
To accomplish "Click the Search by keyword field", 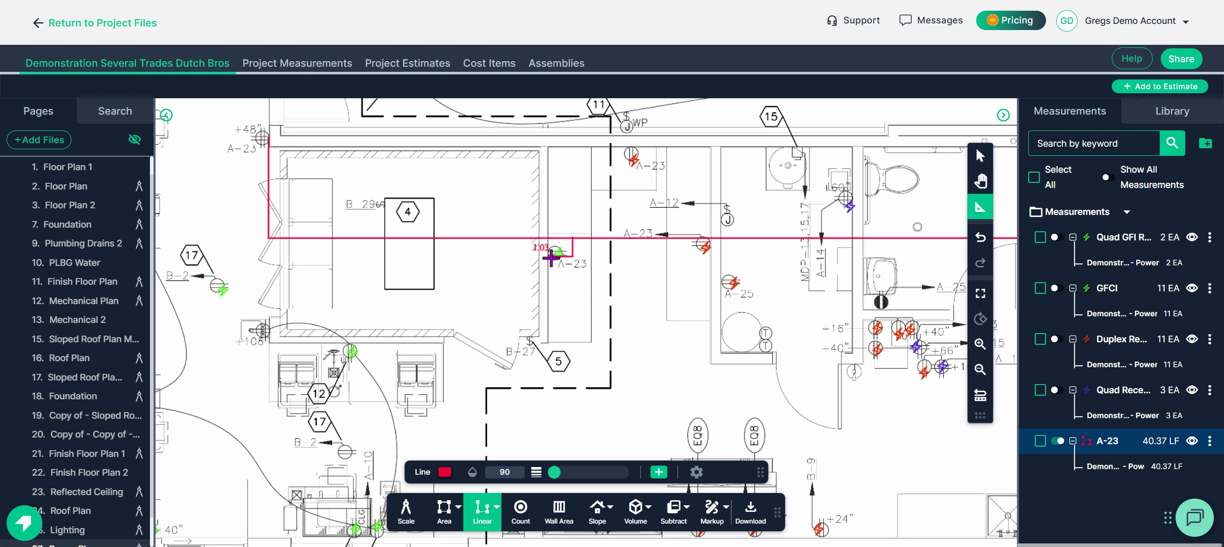I will pos(1093,144).
